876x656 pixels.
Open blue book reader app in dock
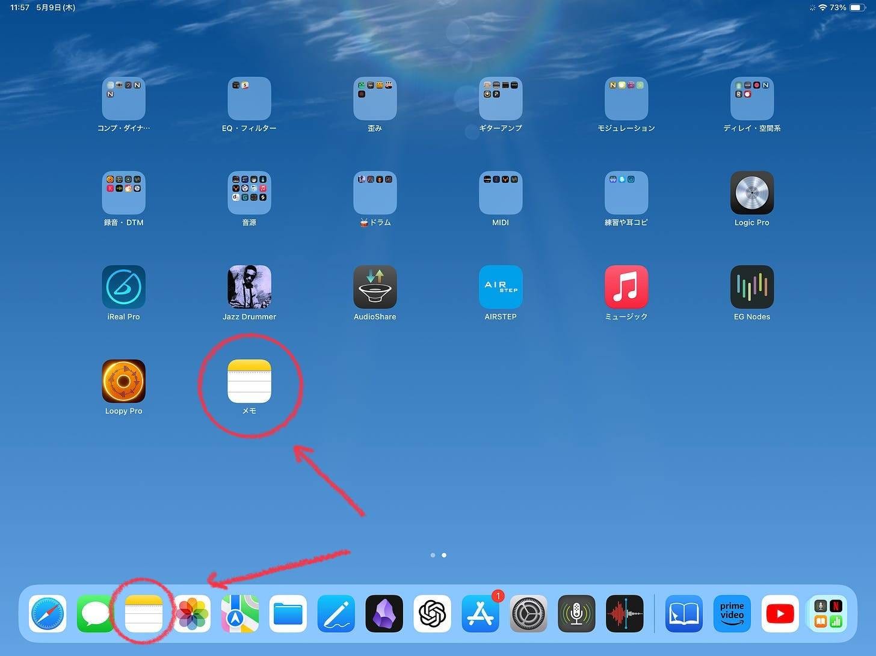point(684,614)
